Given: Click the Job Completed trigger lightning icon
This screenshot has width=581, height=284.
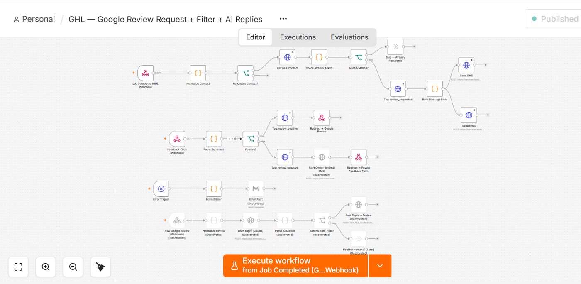Looking at the screenshot, I should click(133, 73).
